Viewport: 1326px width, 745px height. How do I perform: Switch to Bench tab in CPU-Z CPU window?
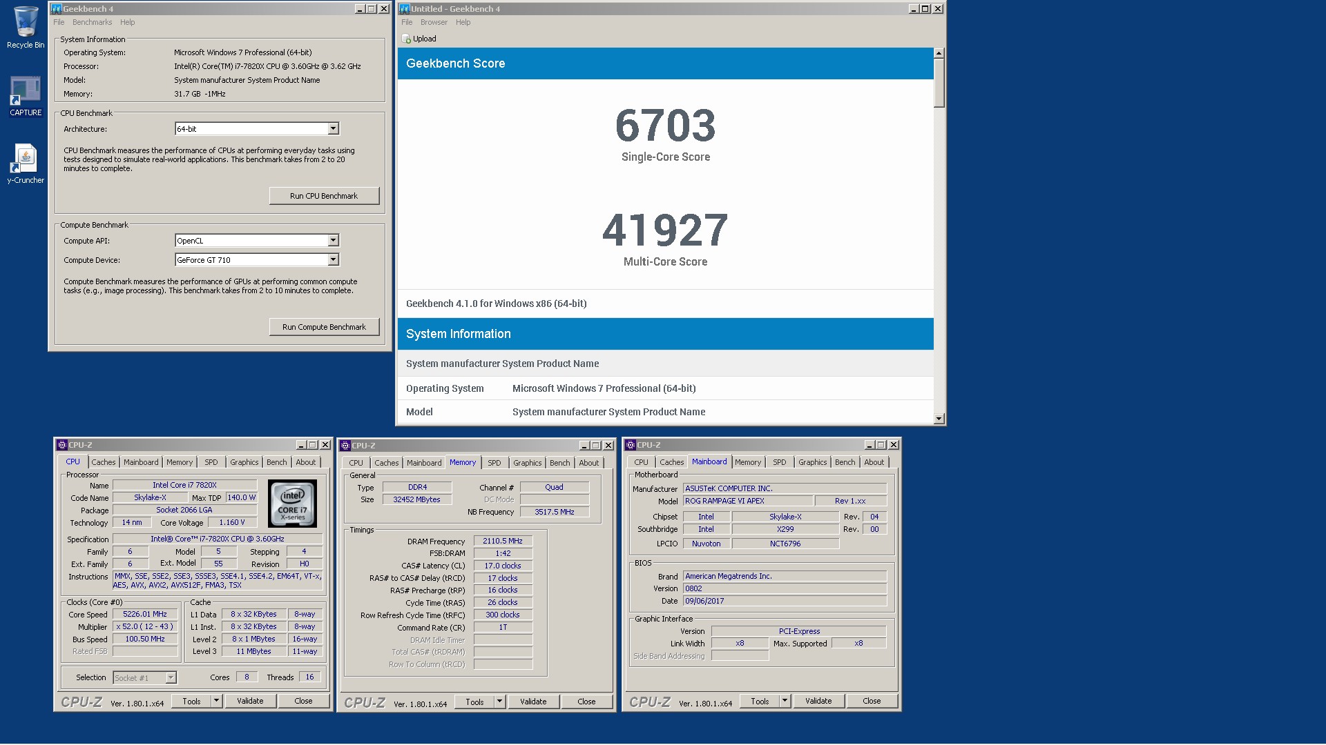(x=277, y=462)
